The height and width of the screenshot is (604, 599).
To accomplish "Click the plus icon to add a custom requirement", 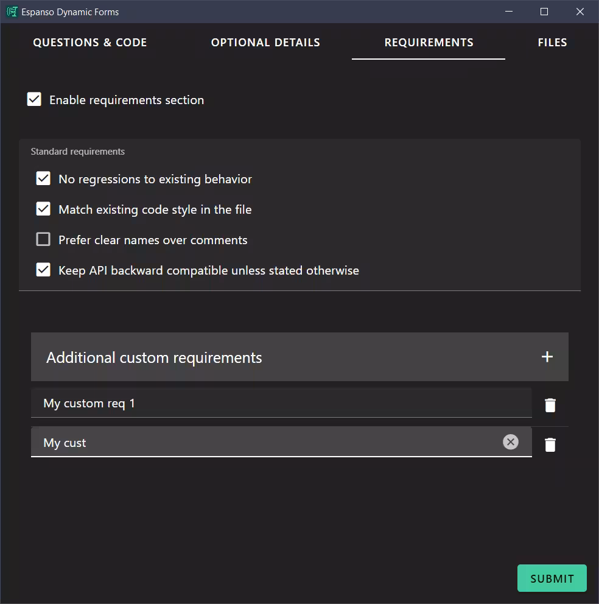I will pos(547,357).
